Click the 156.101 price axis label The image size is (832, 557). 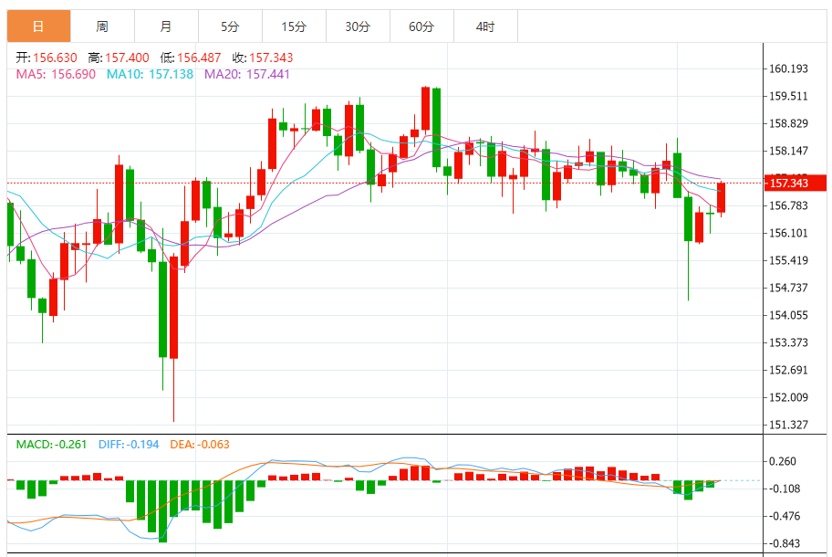(x=788, y=233)
